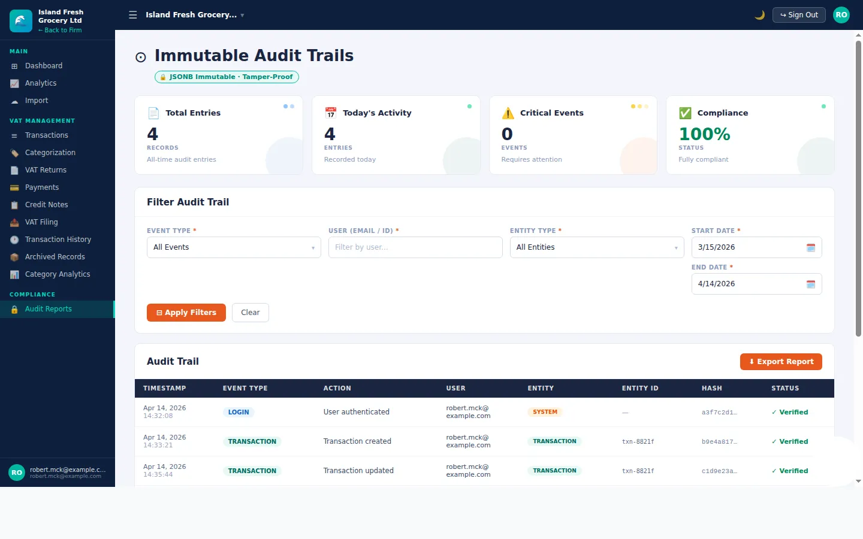Expand the company switcher dropdown
This screenshot has height=539, width=863.
[195, 15]
